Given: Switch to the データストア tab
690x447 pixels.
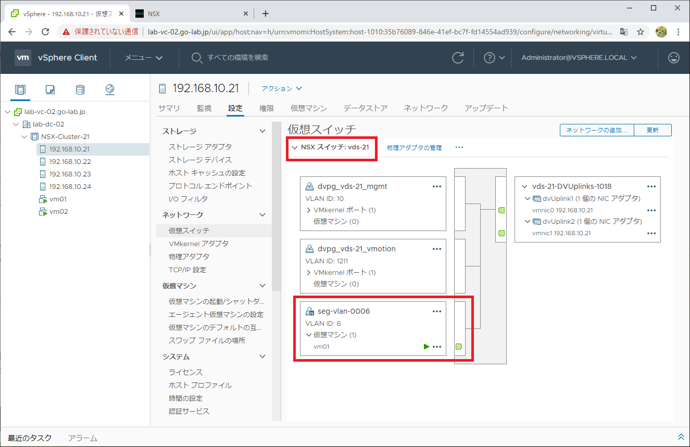Looking at the screenshot, I should [366, 108].
